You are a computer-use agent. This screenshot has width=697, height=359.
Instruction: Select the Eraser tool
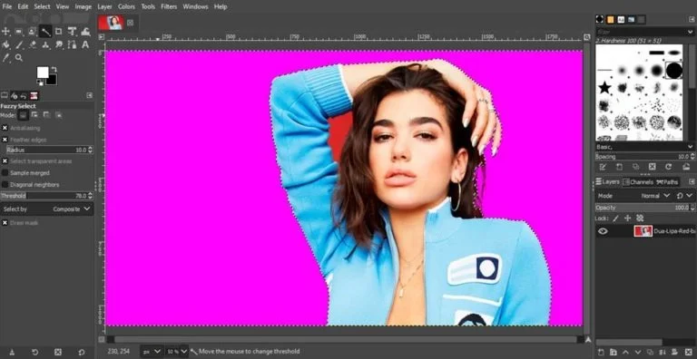click(33, 45)
